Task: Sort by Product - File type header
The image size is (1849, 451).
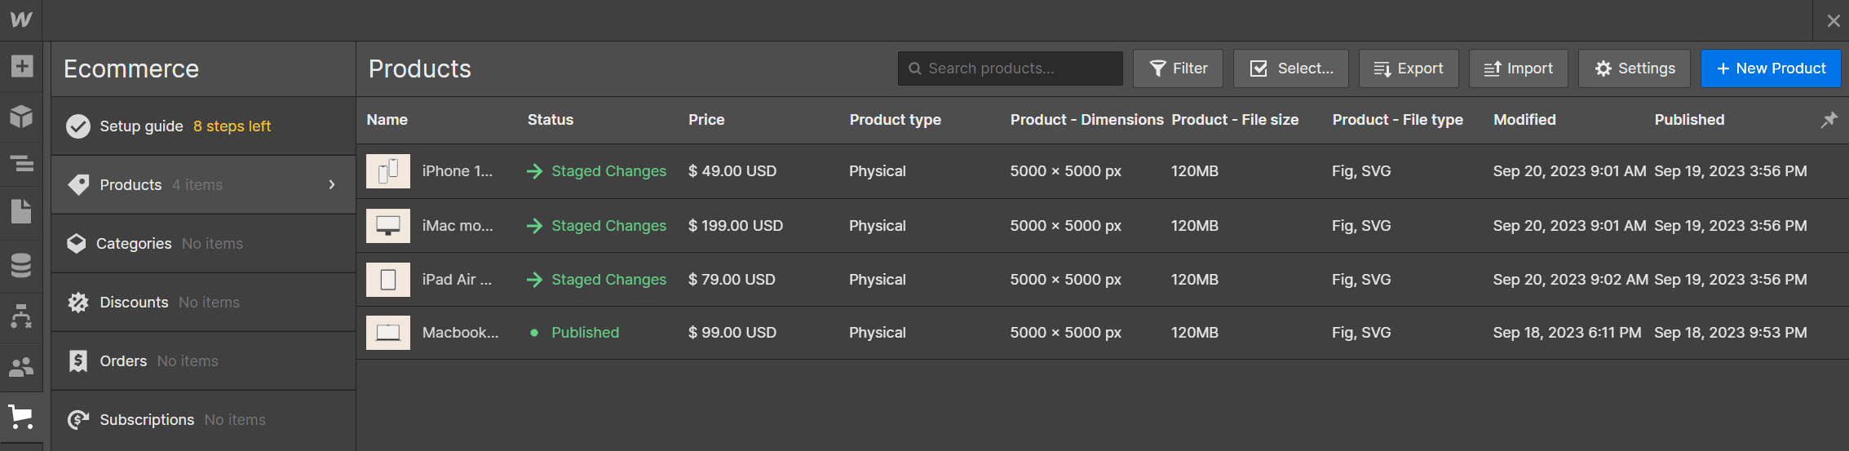Action: click(x=1397, y=120)
